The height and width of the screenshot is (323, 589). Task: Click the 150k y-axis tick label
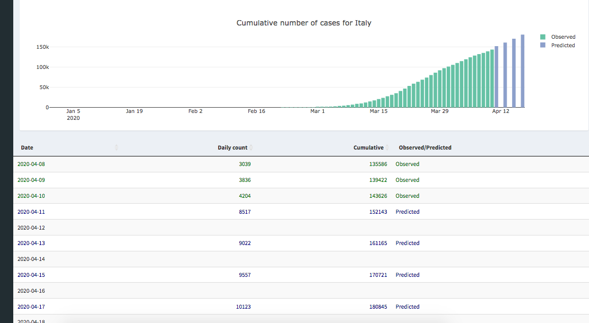point(42,47)
